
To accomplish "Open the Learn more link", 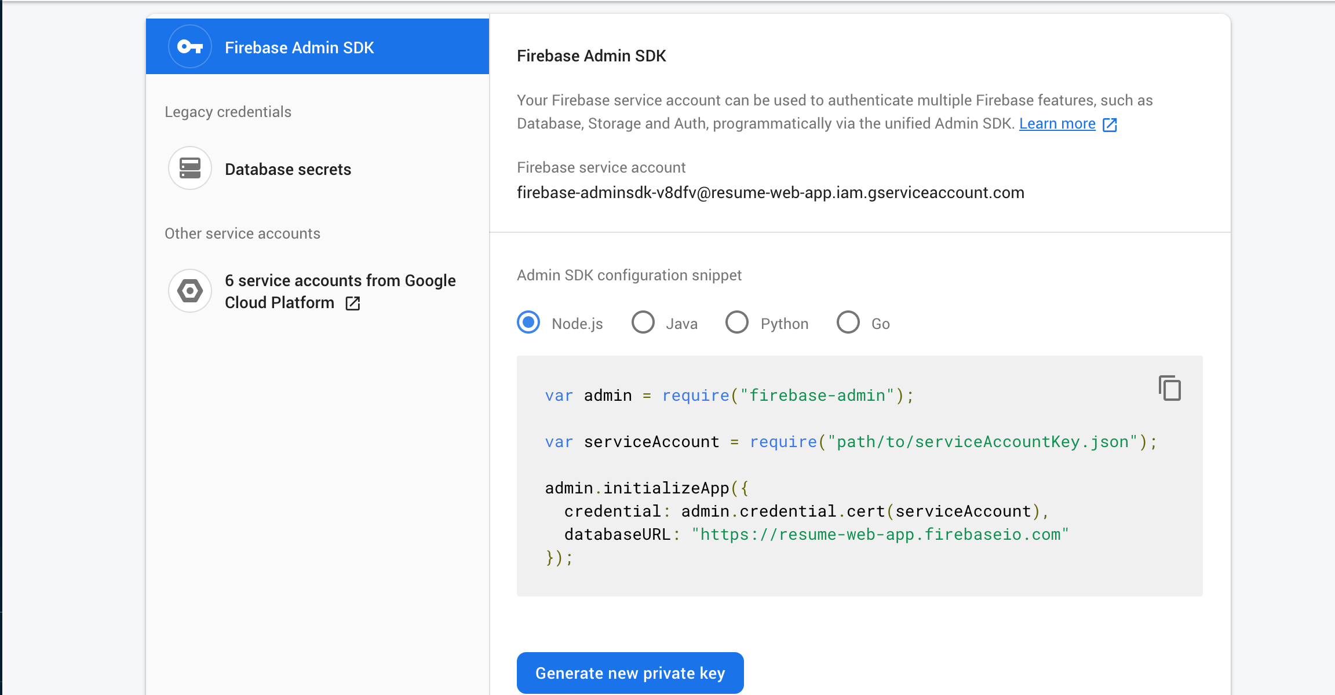I will (1057, 124).
